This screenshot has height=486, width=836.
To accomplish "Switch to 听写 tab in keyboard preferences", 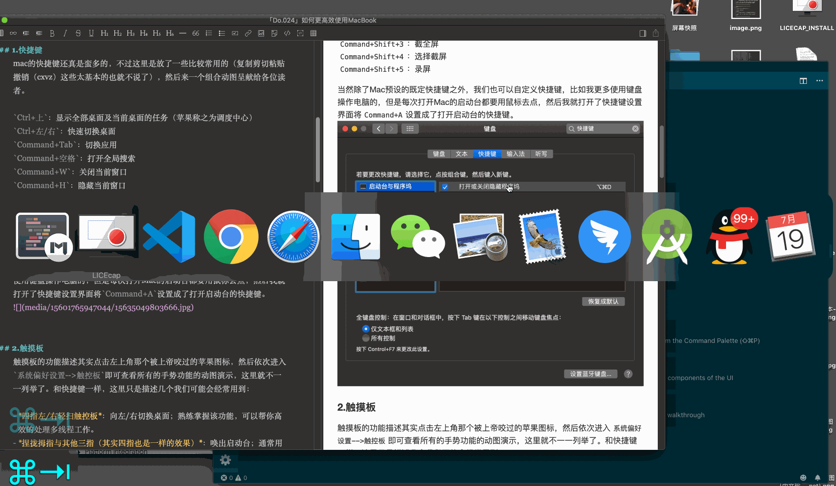I will pos(541,154).
